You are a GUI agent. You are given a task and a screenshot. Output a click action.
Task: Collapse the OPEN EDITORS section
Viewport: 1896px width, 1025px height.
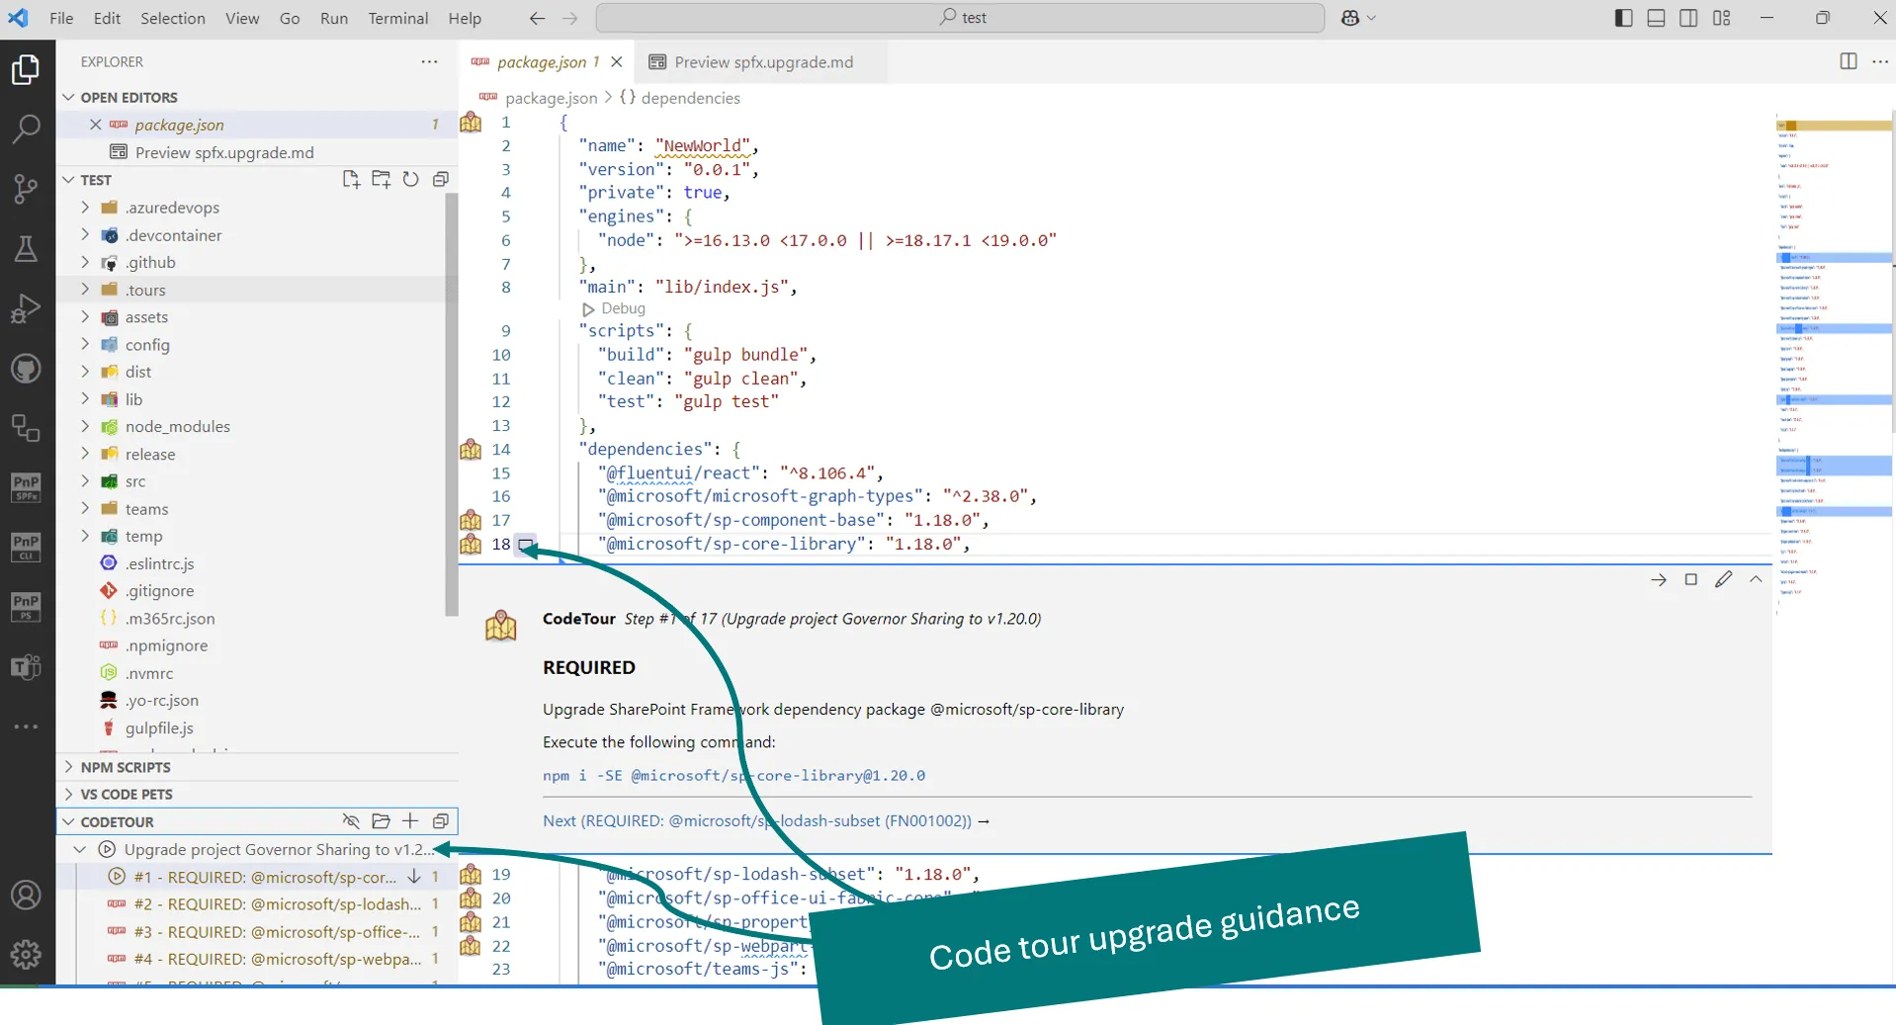67,97
